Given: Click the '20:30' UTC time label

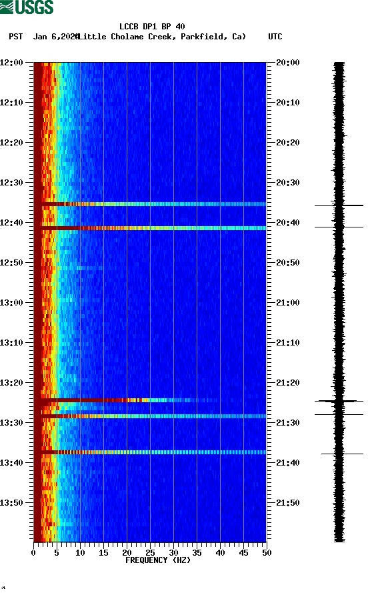Looking at the screenshot, I should 288,183.
